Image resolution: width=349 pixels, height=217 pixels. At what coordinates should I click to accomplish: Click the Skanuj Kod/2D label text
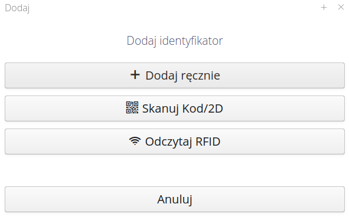(x=182, y=108)
